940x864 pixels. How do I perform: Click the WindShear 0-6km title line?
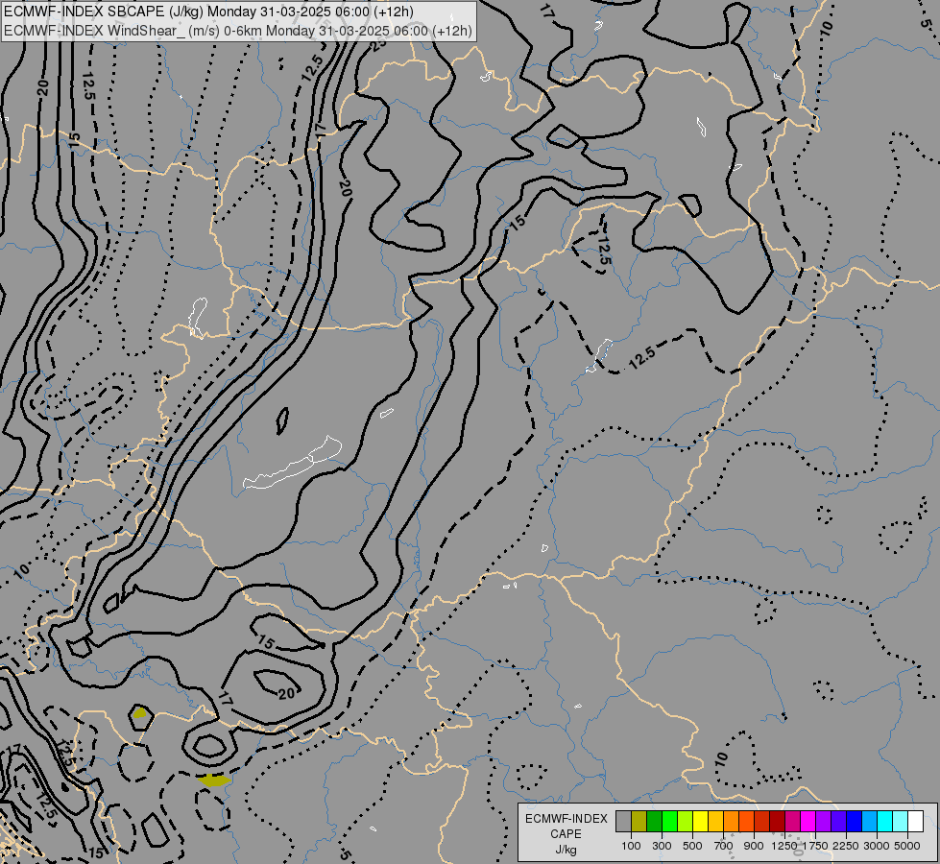238,30
